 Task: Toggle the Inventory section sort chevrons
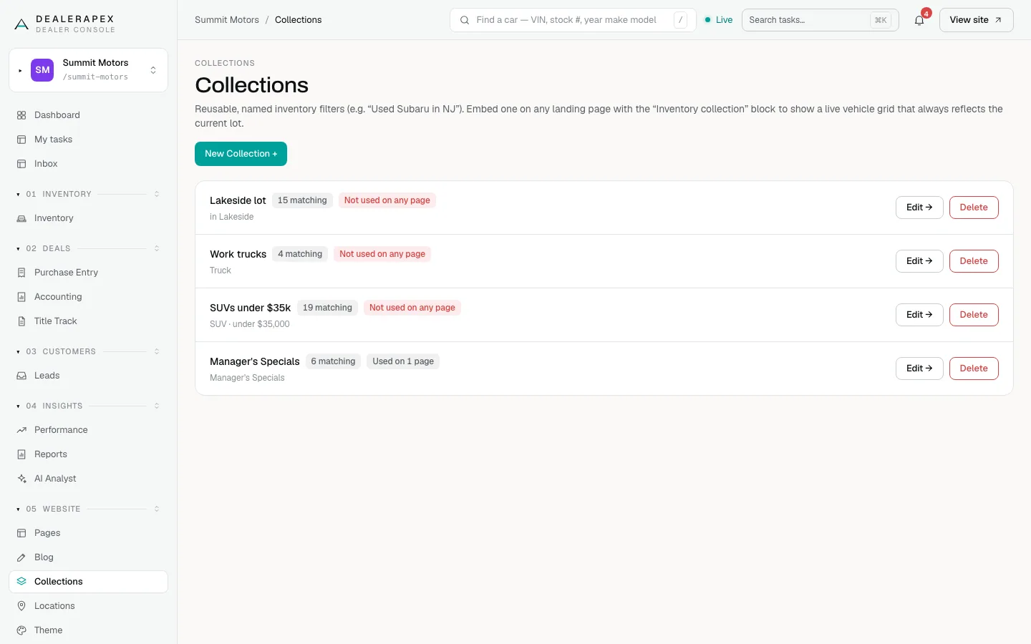point(157,194)
